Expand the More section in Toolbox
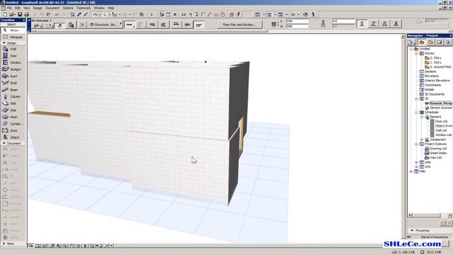 (4, 244)
